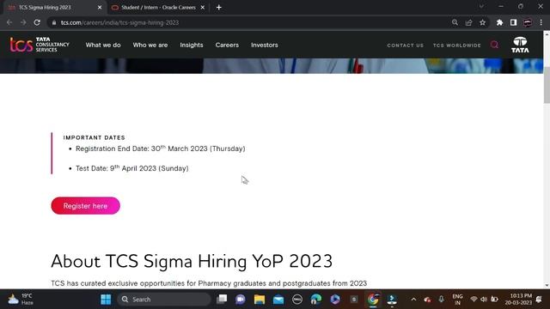550x309 pixels.
Task: Go back with the browser back arrow
Action: (x=9, y=22)
